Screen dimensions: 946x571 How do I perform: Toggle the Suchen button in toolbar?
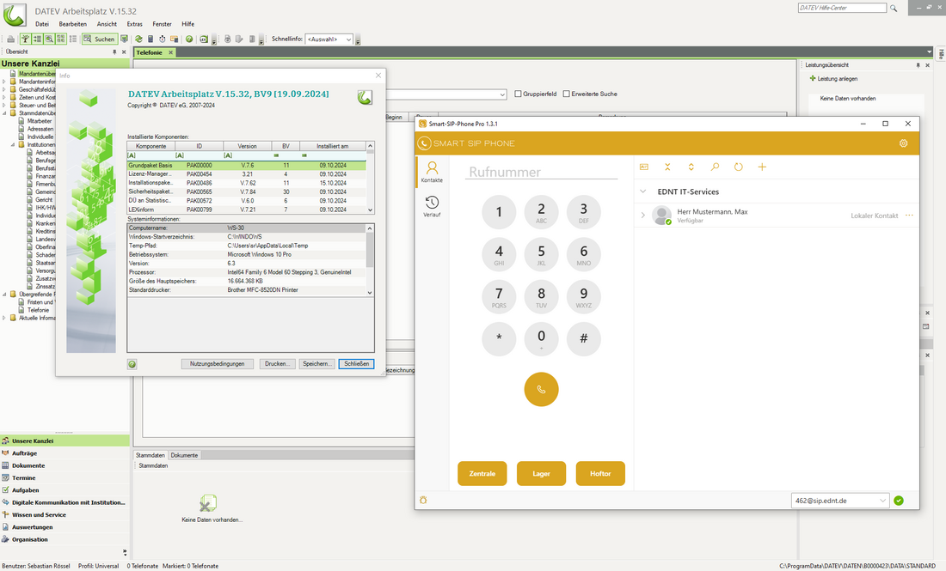tap(100, 39)
